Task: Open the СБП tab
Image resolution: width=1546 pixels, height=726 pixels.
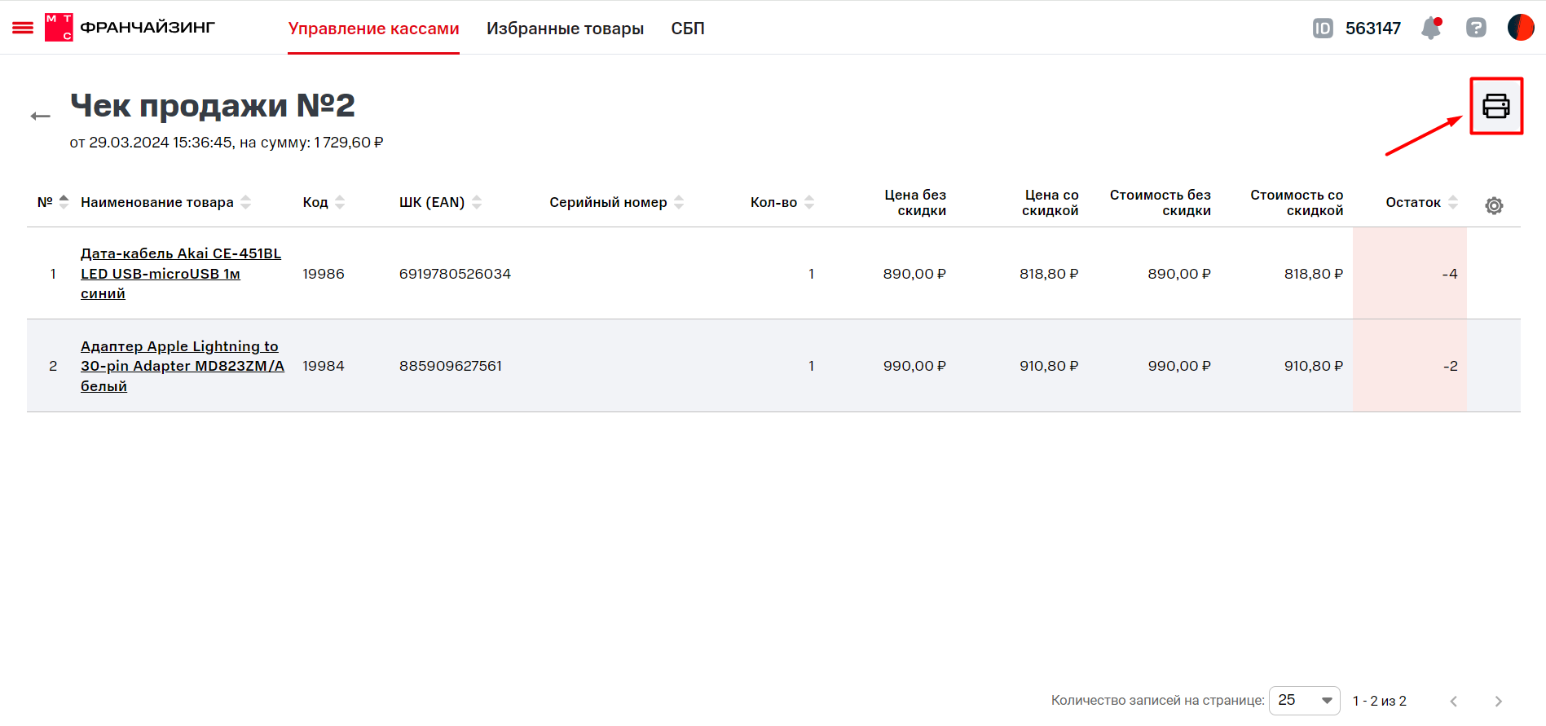Action: (688, 29)
